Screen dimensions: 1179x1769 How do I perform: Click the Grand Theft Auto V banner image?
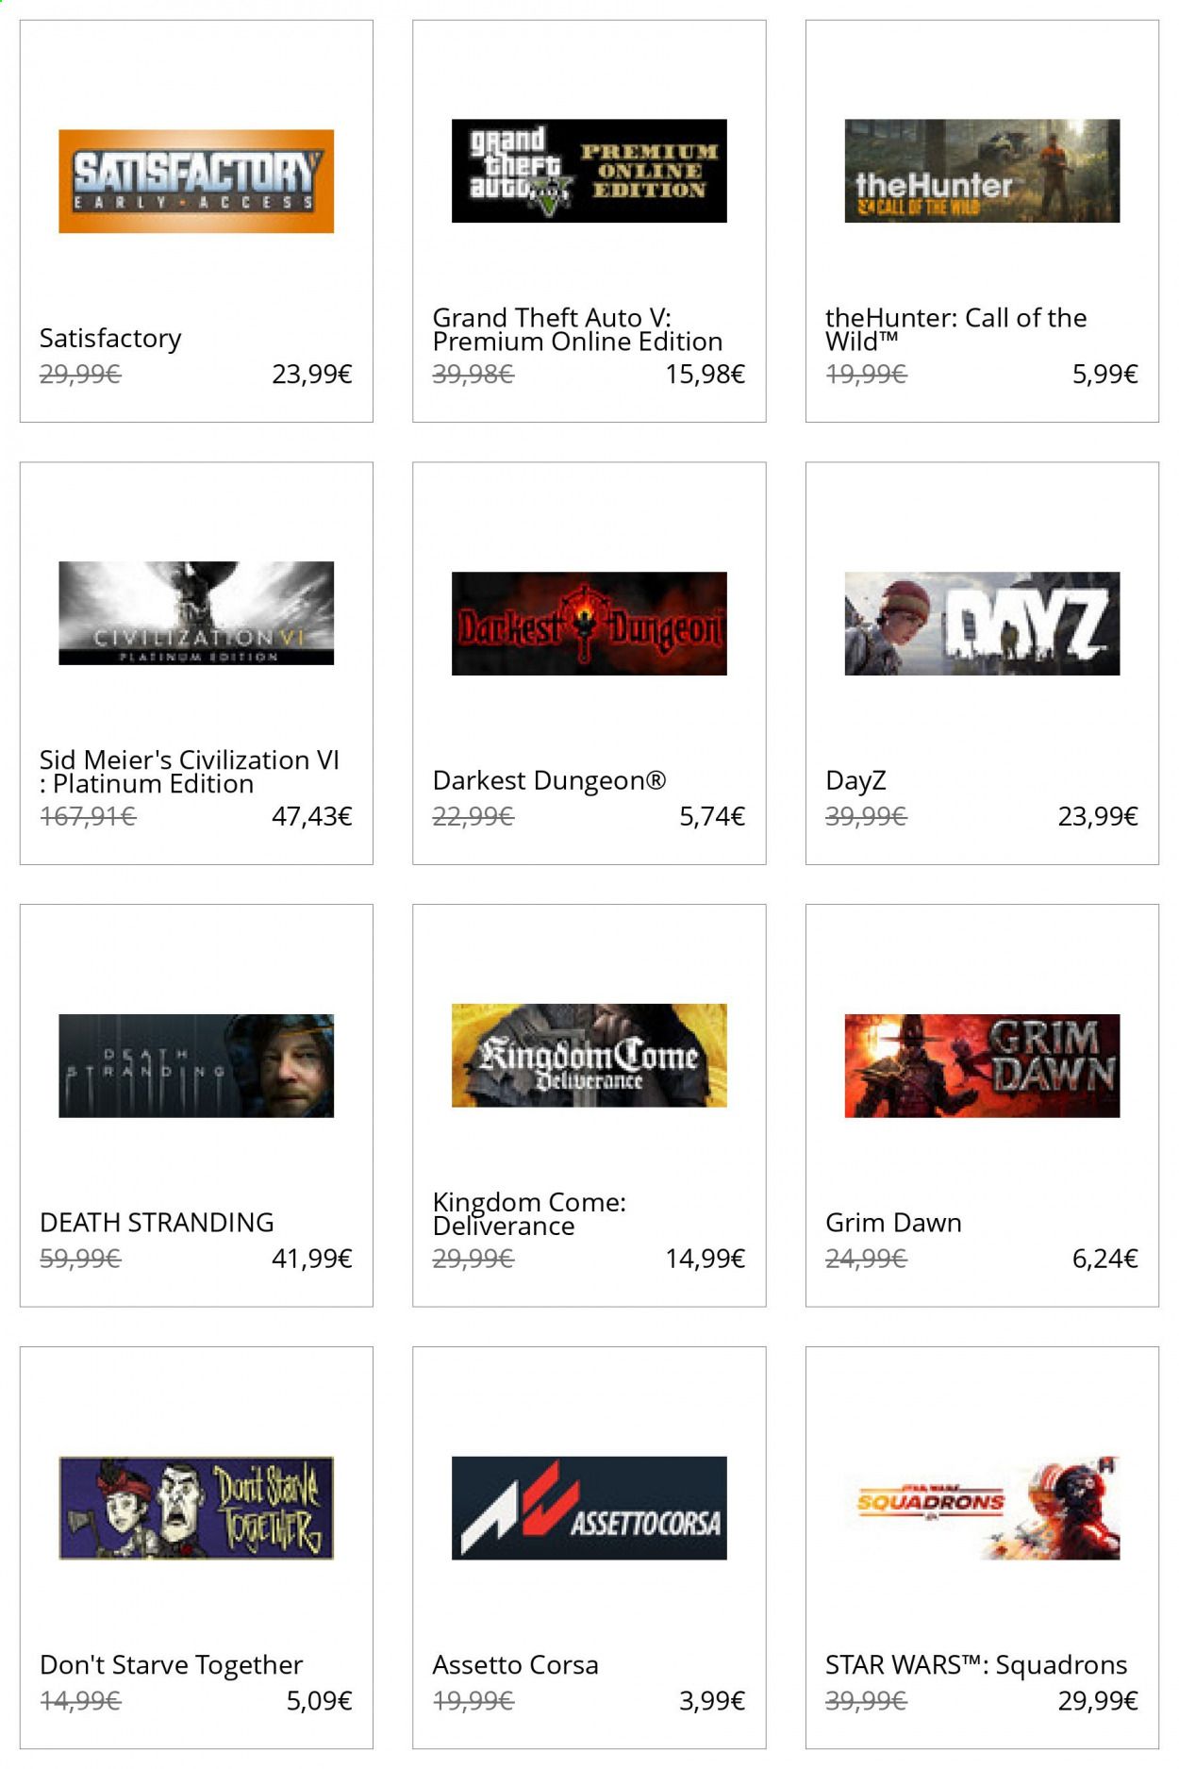tap(589, 171)
